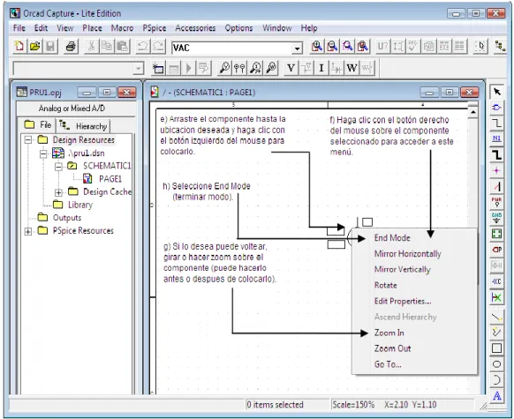The height and width of the screenshot is (419, 514).
Task: Click the Zoom In toolbar icon
Action: 317,47
